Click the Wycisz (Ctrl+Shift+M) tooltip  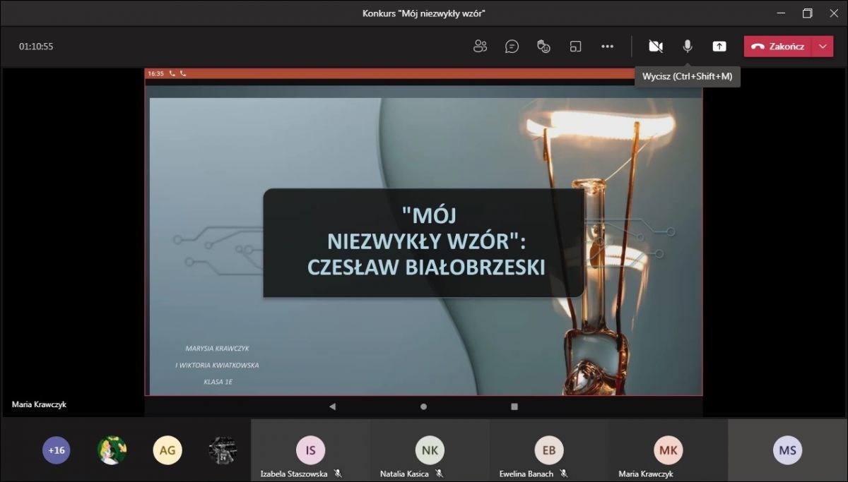687,76
